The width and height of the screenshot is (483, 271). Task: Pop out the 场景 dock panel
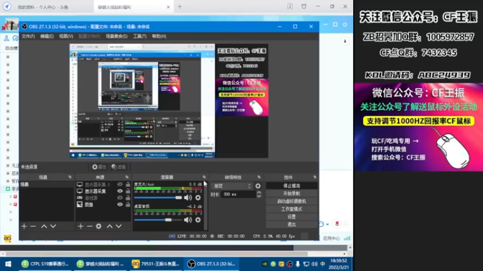[70, 177]
